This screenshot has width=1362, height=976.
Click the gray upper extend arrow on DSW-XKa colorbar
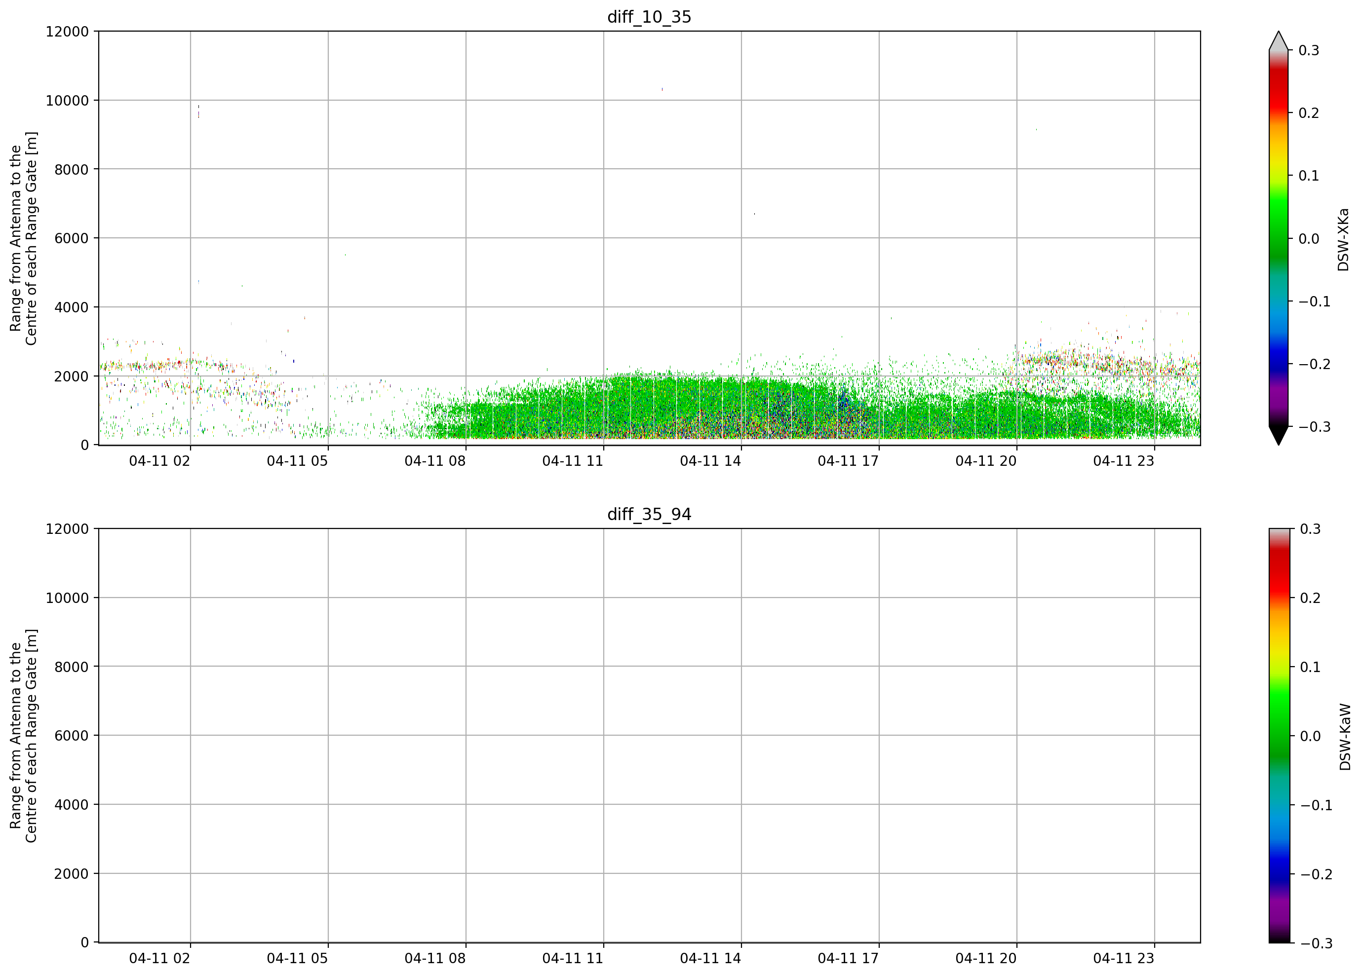point(1279,41)
